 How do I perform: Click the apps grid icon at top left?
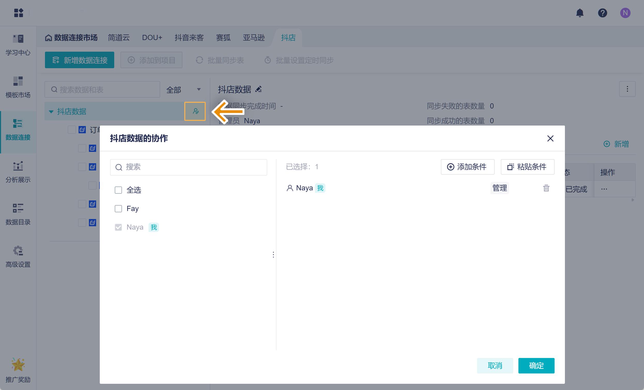[x=18, y=13]
